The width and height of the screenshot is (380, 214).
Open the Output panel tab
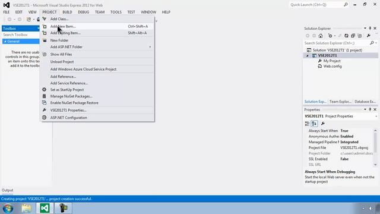point(8,190)
